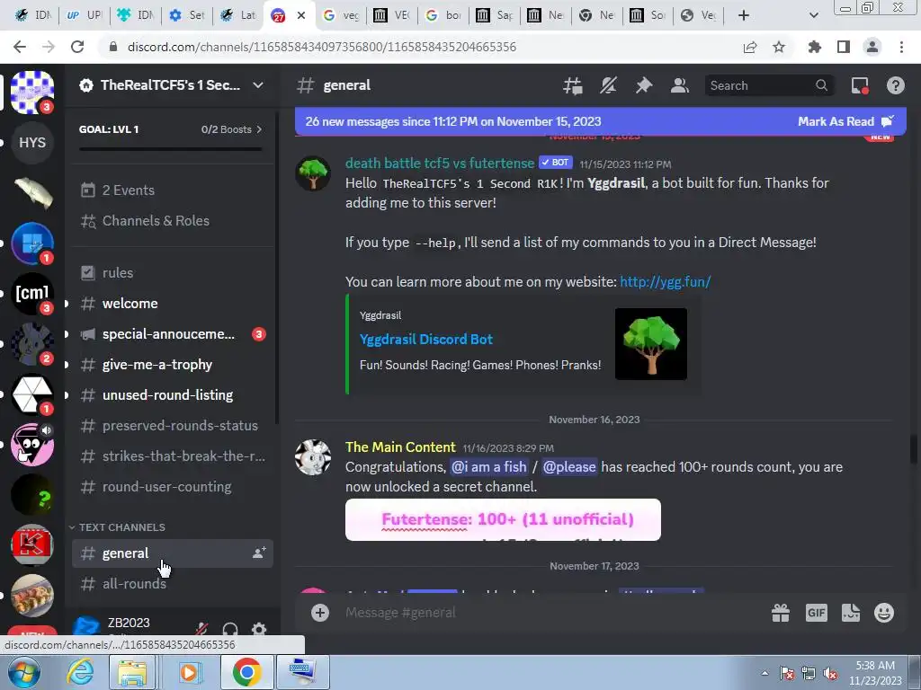The width and height of the screenshot is (921, 690).
Task: Switch to the Settings tab
Action: click(x=187, y=15)
